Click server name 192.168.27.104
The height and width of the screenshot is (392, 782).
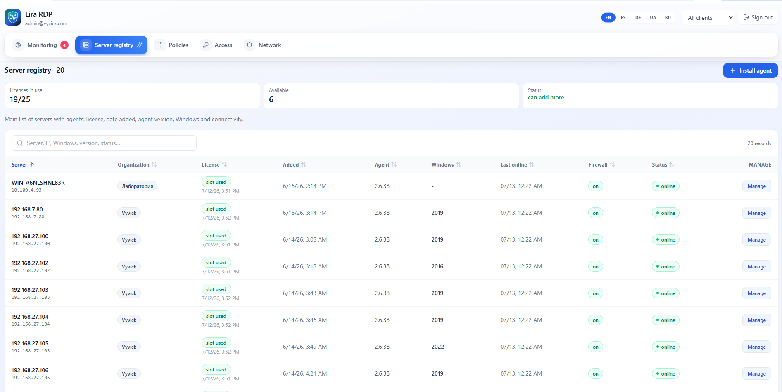30,317
